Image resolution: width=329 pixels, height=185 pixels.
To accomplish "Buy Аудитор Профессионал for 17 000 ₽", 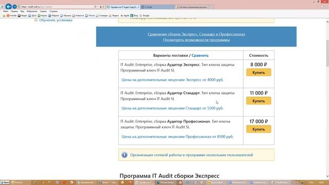I will 259,129.
